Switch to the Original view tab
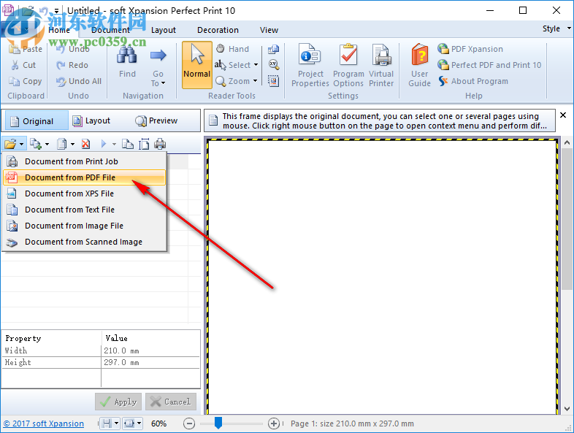 [x=35, y=121]
